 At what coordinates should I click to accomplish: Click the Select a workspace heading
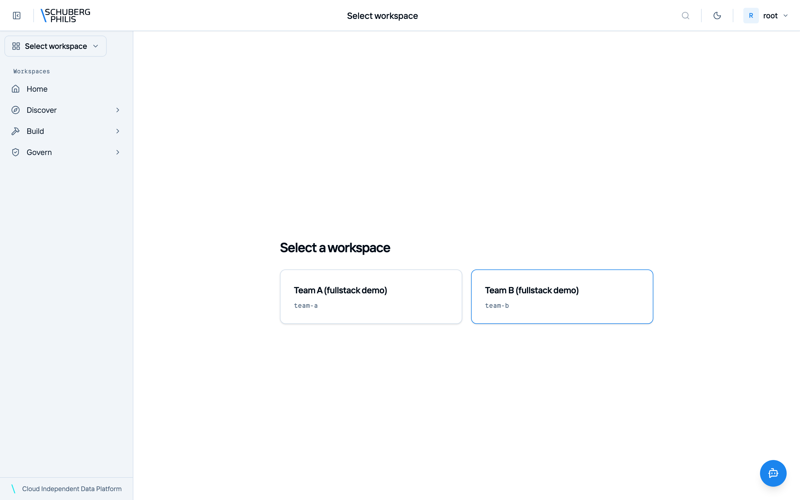pos(335,248)
